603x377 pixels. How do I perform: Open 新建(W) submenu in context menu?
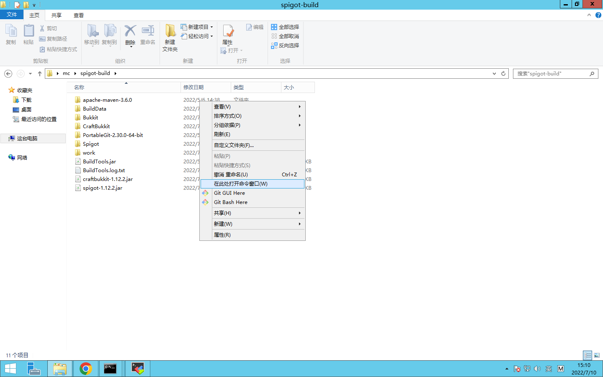(253, 224)
